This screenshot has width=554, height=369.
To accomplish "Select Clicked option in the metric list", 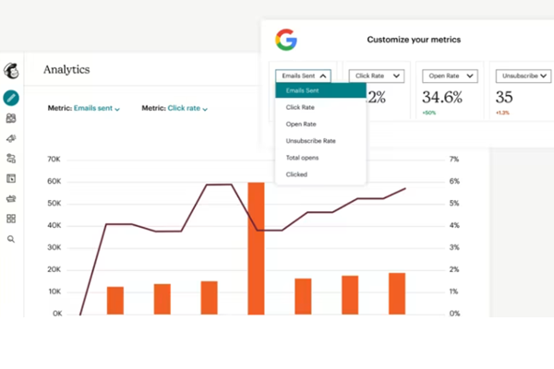I will coord(297,173).
